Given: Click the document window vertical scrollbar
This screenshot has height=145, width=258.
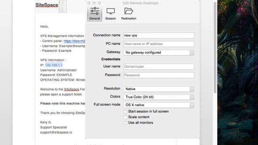Looking at the screenshot, I should coord(215,48).
